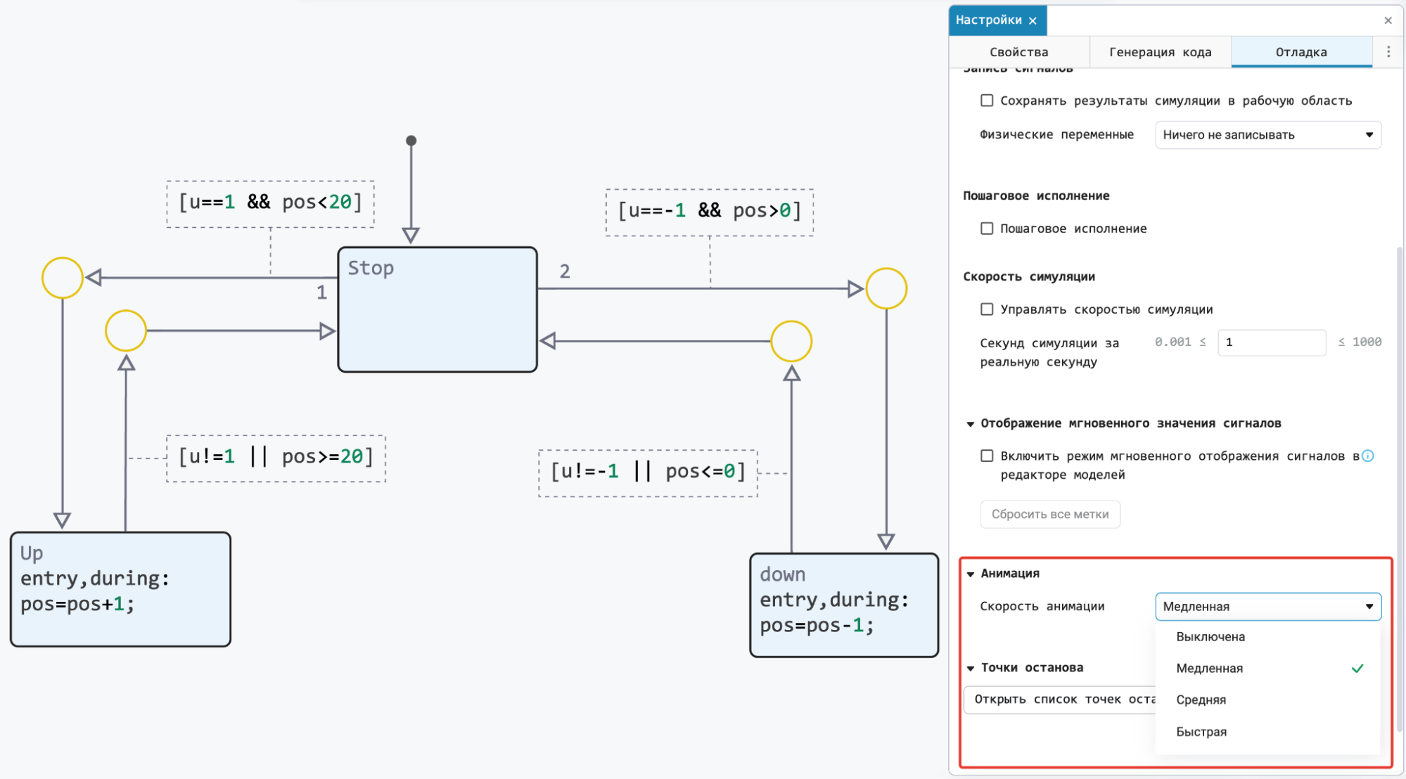Click transition order number 2
The height and width of the screenshot is (779, 1406).
click(x=565, y=271)
